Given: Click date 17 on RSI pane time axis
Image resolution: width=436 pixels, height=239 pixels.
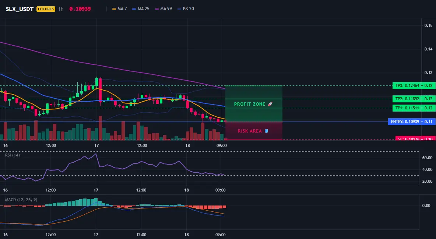Looking at the screenshot, I should tap(96, 190).
